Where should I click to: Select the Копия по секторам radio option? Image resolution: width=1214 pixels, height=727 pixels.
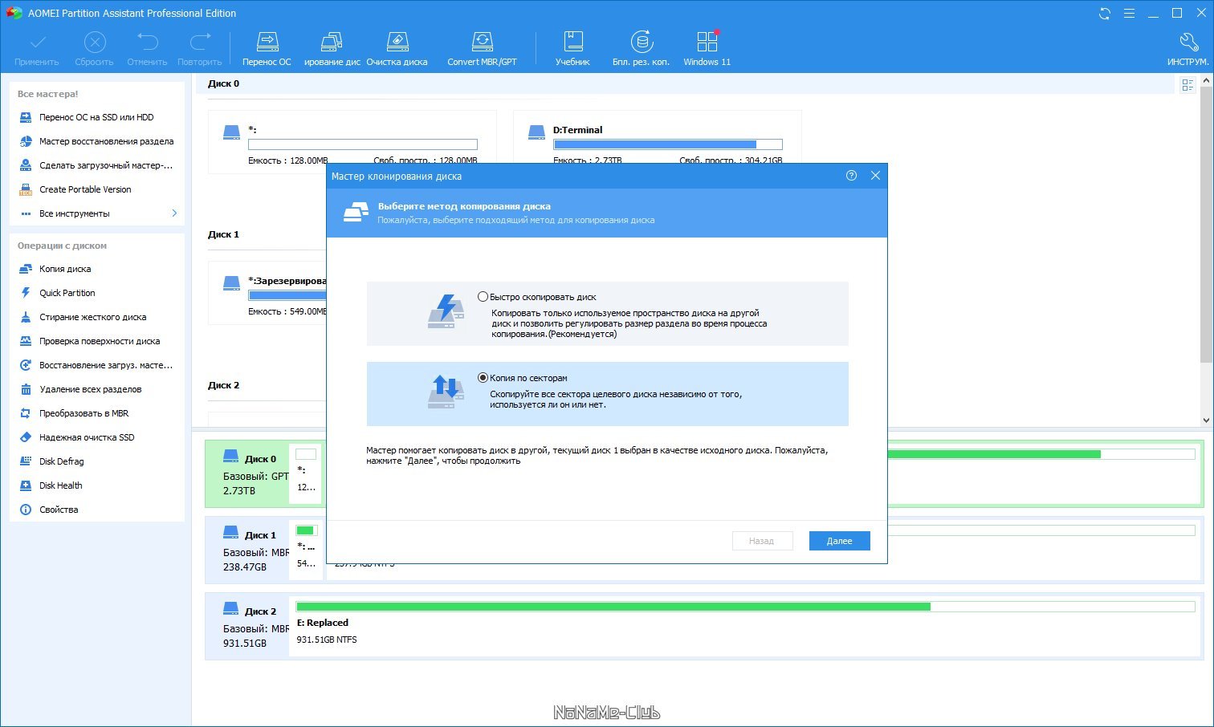click(x=483, y=378)
